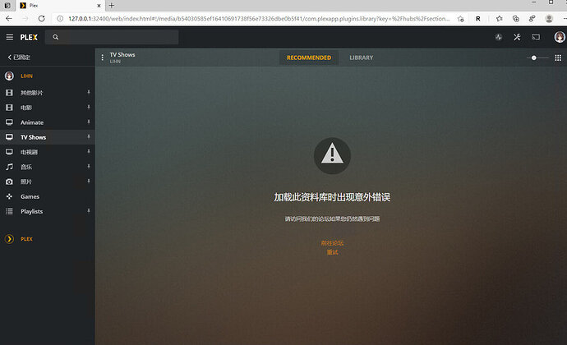Open new browser tab with plus
Screen dimensions: 567x345
[112, 6]
